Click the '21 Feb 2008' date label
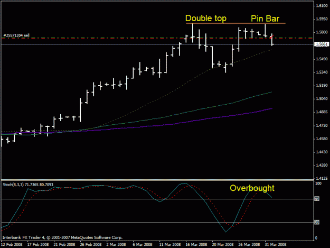Viewport: 330px width, 248px height. coord(64,244)
